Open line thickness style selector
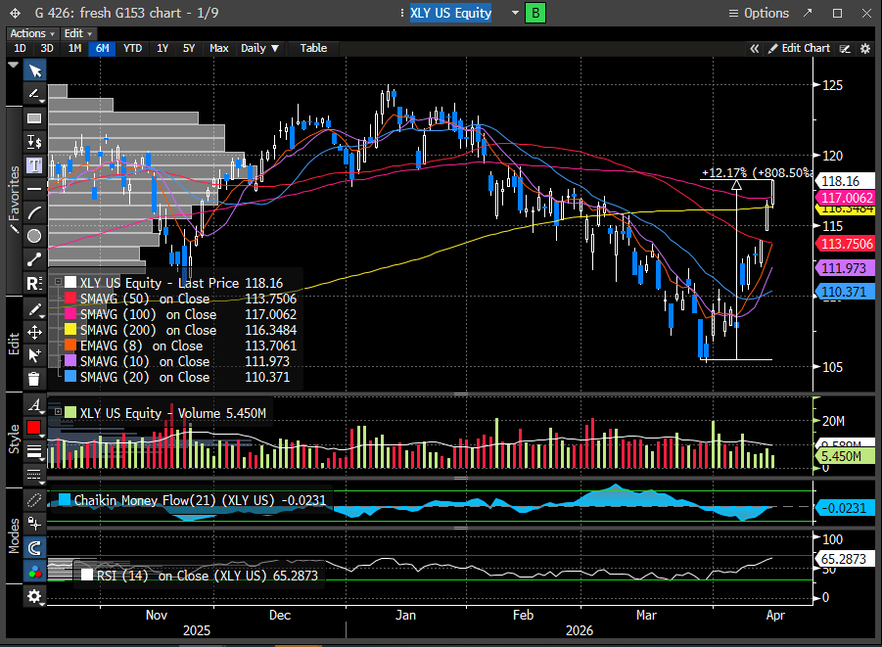The width and height of the screenshot is (882, 647). point(34,451)
